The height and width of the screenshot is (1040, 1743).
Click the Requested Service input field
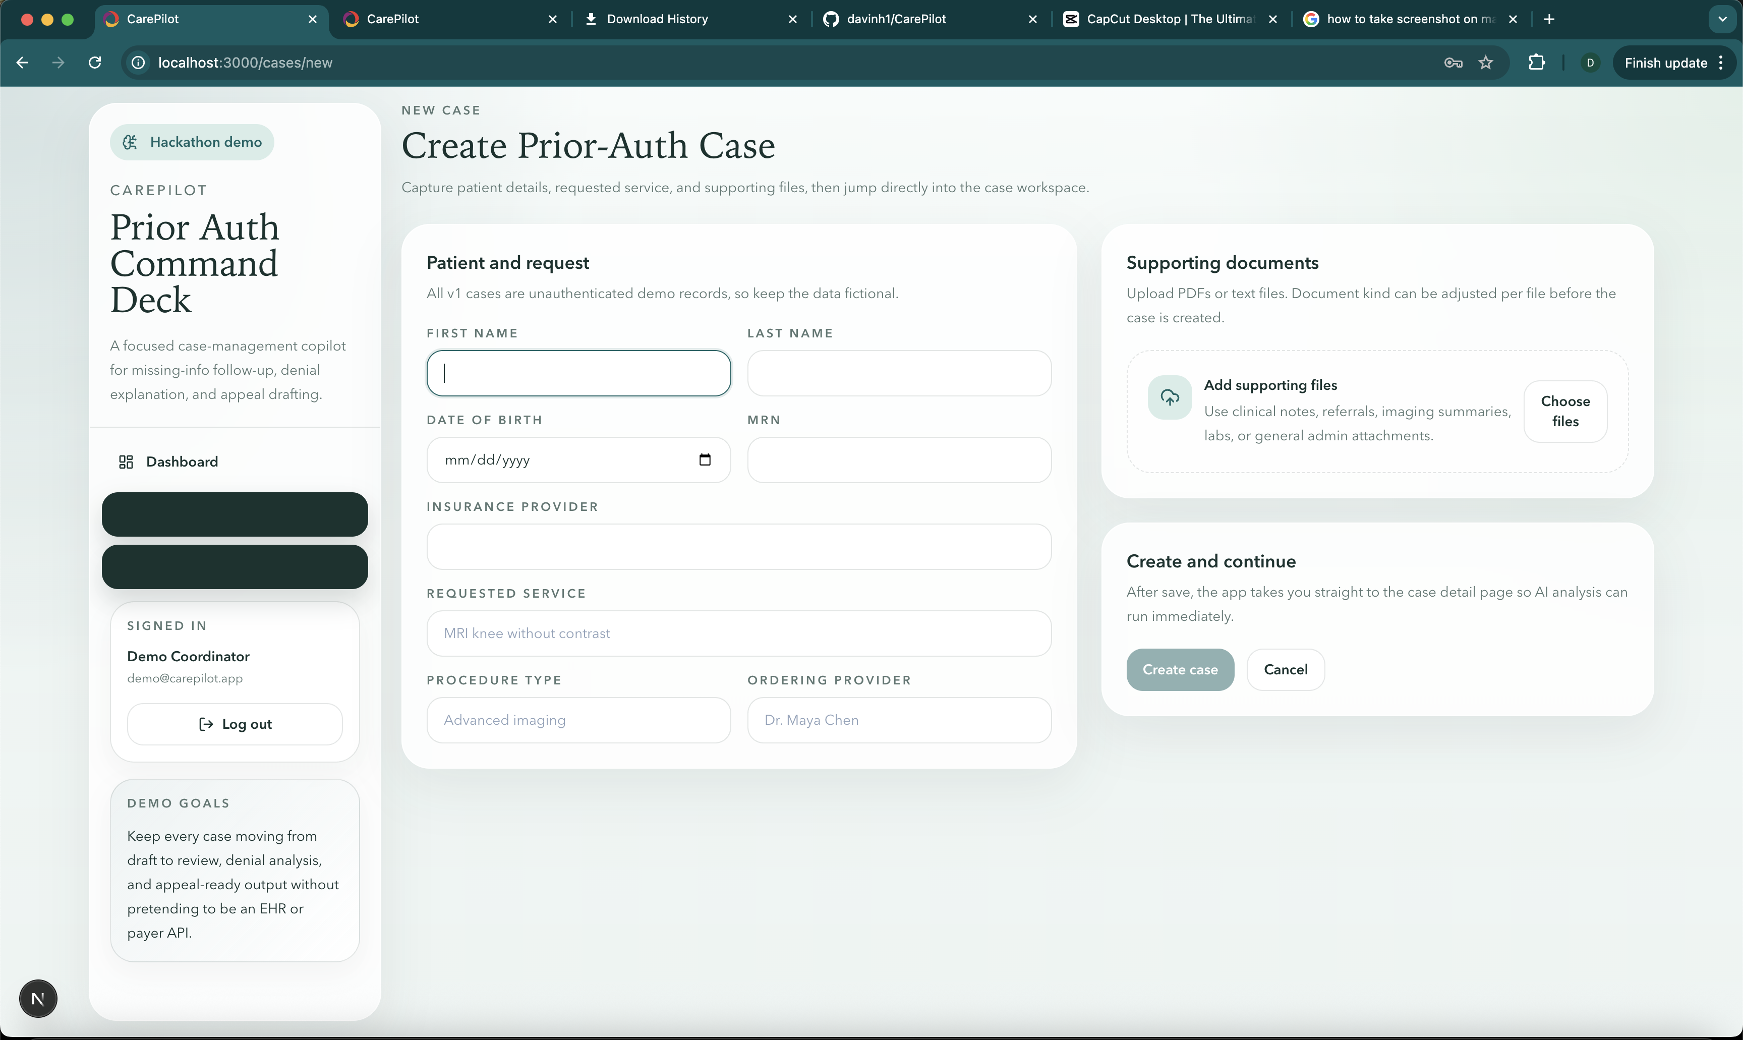(x=738, y=633)
